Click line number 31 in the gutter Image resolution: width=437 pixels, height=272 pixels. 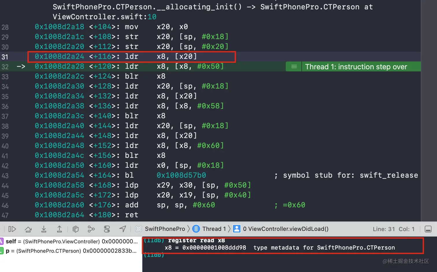coord(5,57)
